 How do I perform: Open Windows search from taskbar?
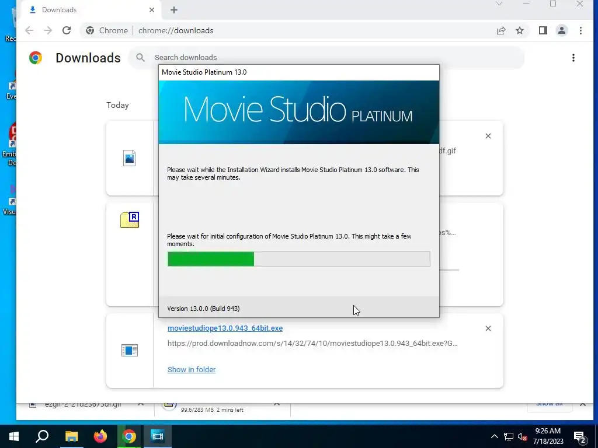(42, 436)
